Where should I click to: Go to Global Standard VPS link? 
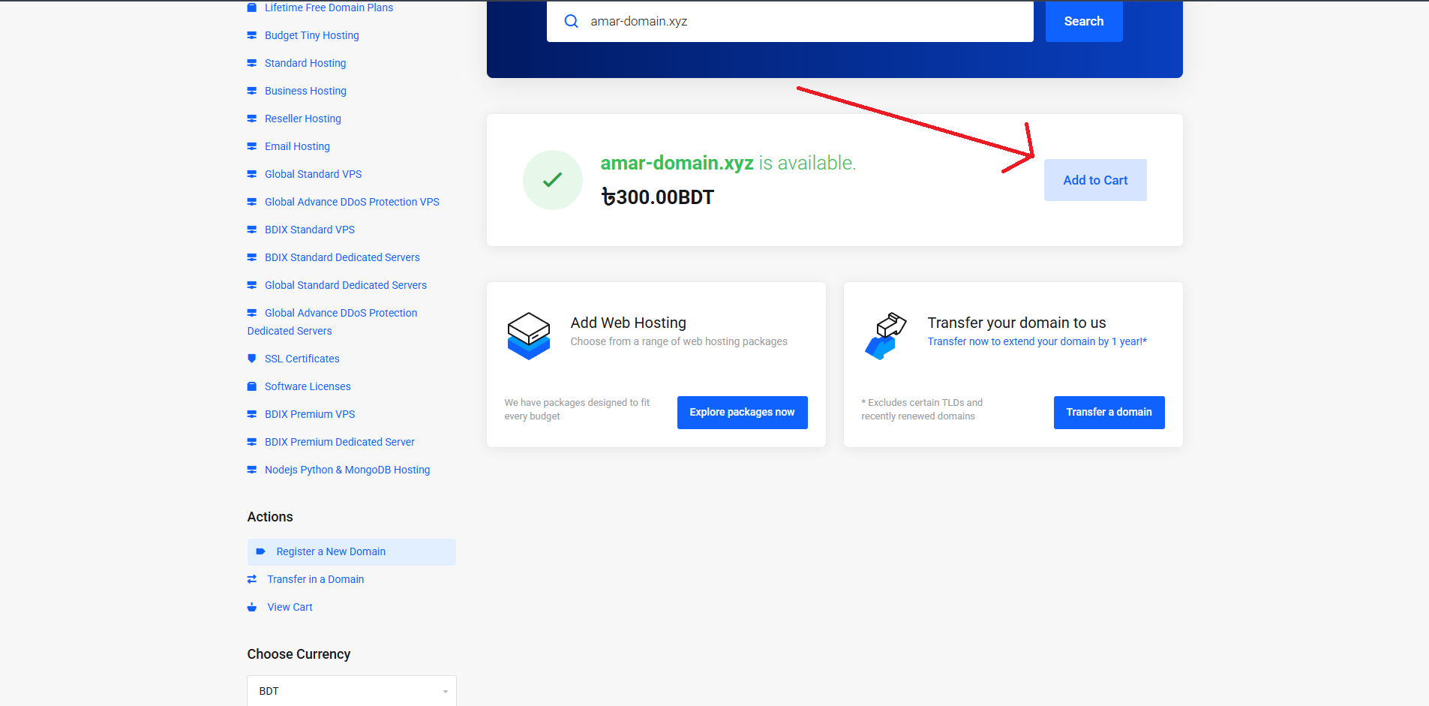click(x=313, y=174)
